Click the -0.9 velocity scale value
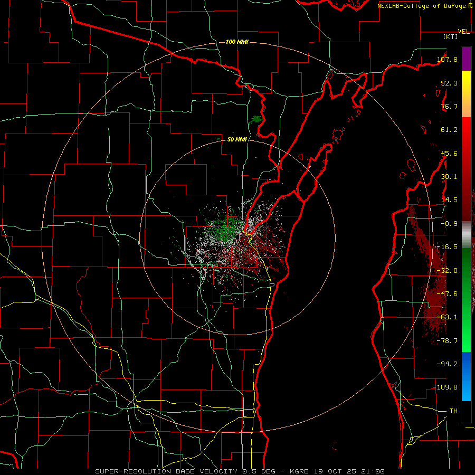This screenshot has width=475, height=475. click(449, 224)
